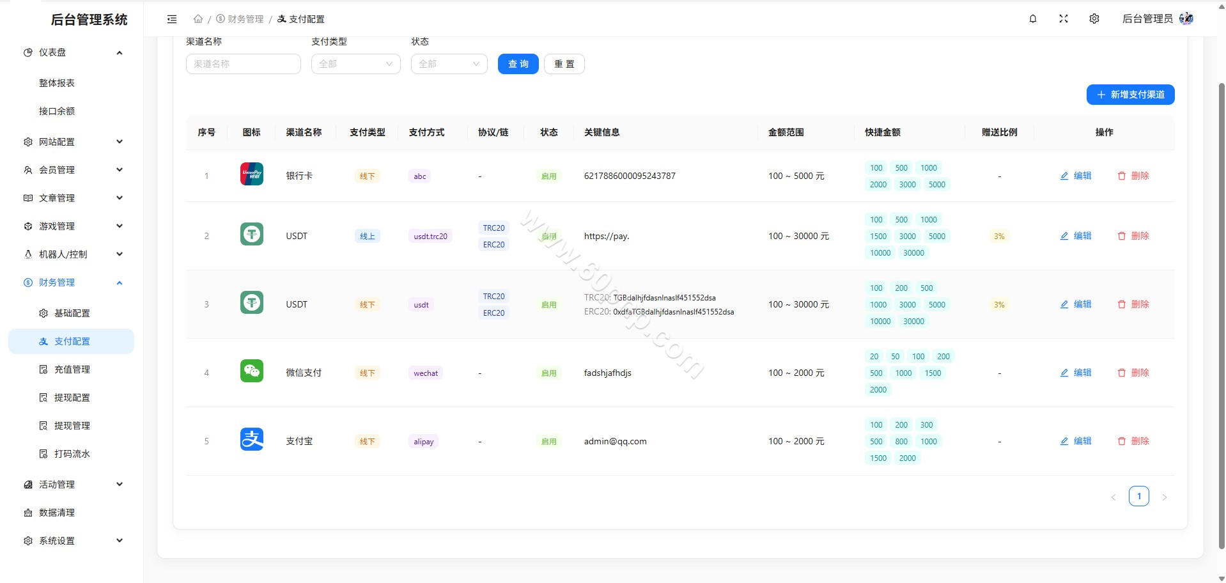Click the 快捷金额 column header
1226x583 pixels.
[883, 132]
